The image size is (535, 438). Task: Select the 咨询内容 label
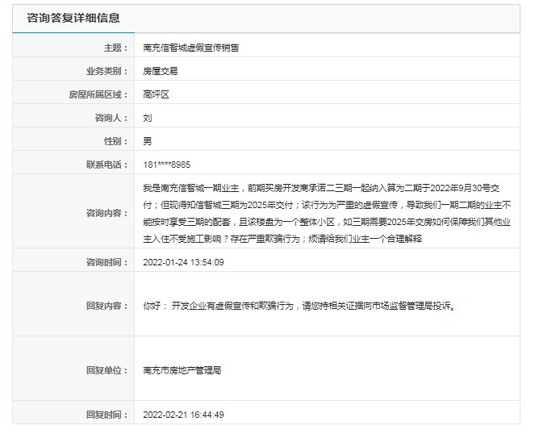(107, 213)
